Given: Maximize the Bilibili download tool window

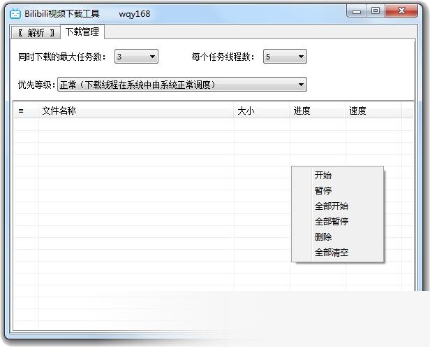Looking at the screenshot, I should click(376, 11).
